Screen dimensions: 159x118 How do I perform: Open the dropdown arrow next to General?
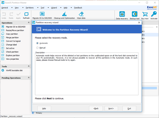click(12, 8)
